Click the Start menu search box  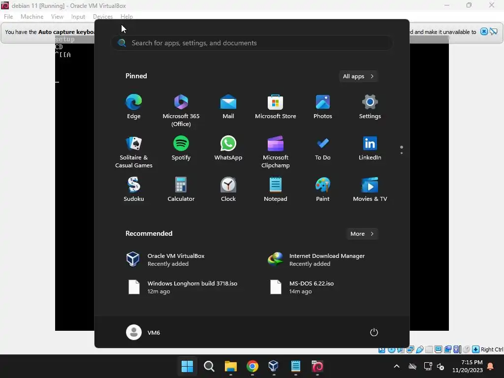pyautogui.click(x=252, y=43)
